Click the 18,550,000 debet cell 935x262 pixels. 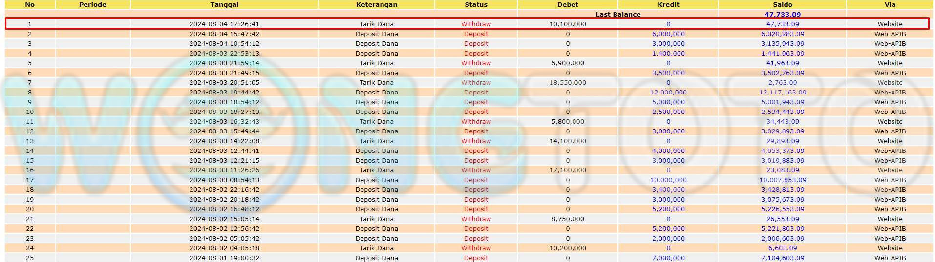(568, 83)
